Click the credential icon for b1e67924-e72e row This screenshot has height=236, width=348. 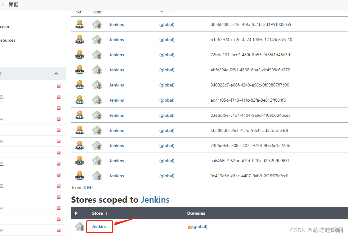click(x=80, y=39)
